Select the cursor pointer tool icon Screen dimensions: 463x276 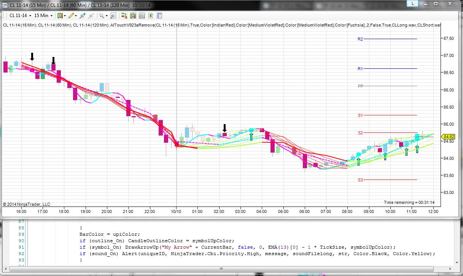pos(101,16)
